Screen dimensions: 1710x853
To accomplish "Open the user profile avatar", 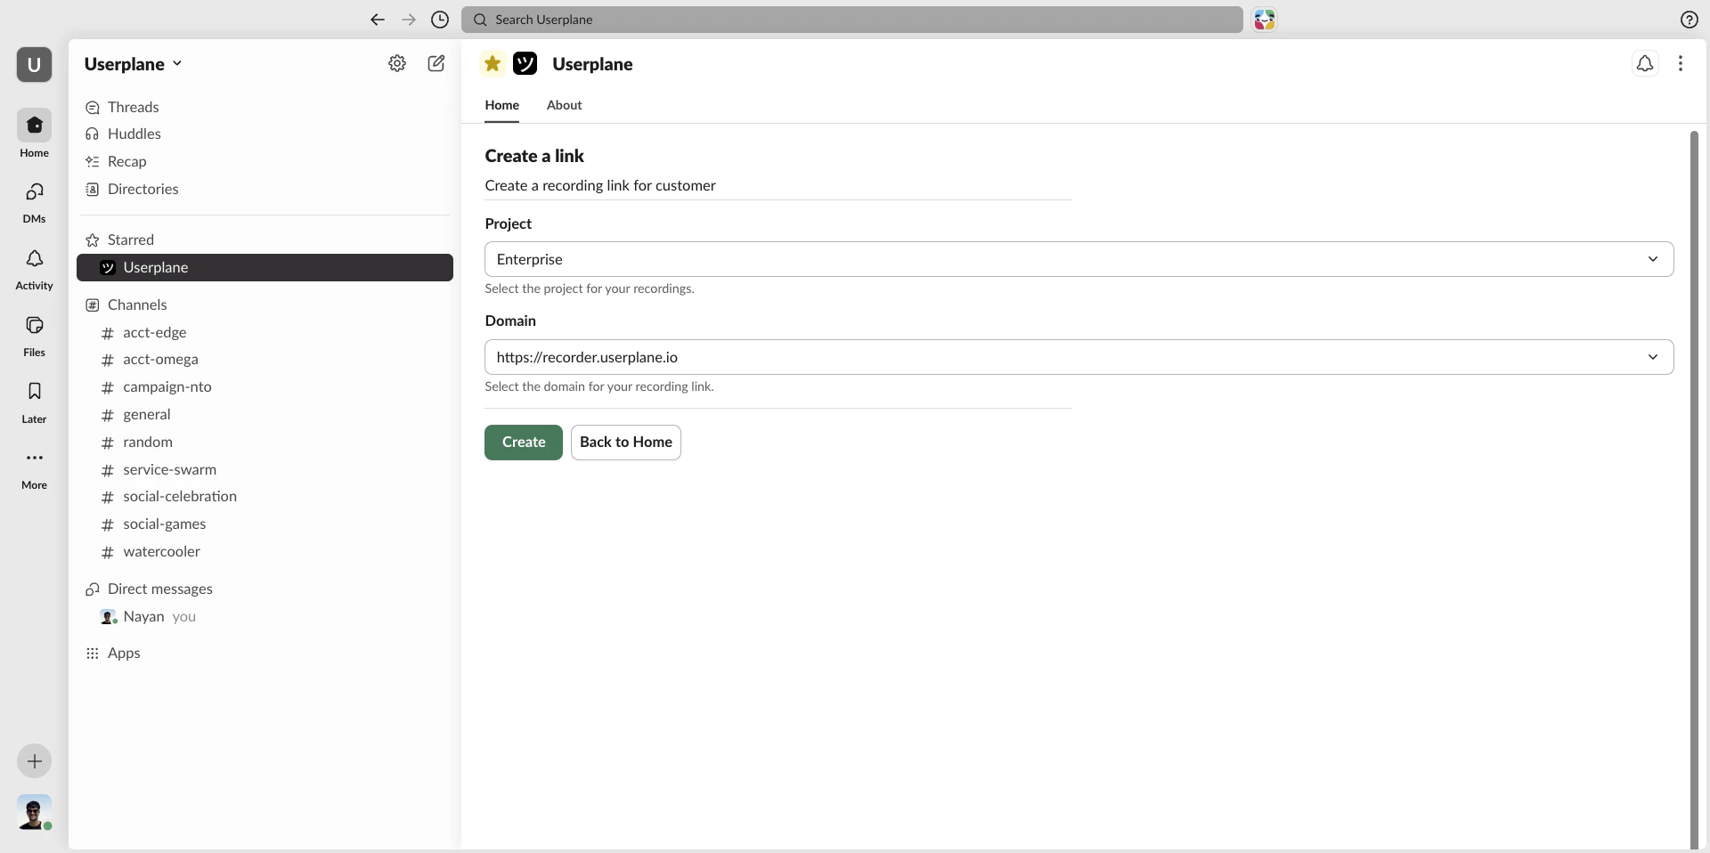I will (x=34, y=812).
